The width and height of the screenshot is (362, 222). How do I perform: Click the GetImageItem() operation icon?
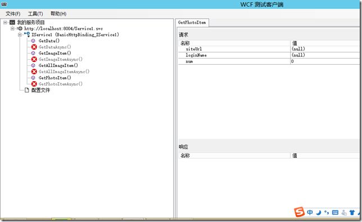[x=33, y=53]
